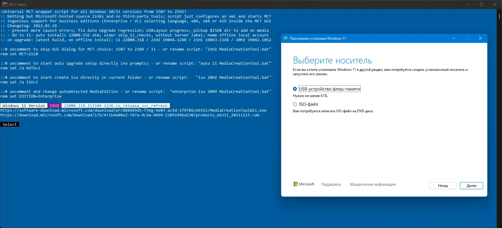
Task: Click the MCT Select console window icon
Action: click(x=5, y=4)
